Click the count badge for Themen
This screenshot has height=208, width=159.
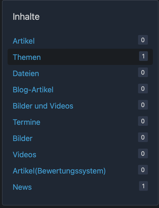point(143,56)
